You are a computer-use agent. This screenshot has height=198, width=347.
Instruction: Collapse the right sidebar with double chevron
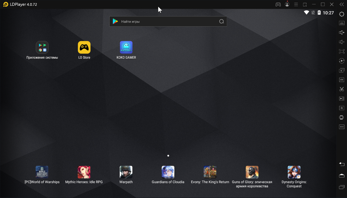pos(342,4)
